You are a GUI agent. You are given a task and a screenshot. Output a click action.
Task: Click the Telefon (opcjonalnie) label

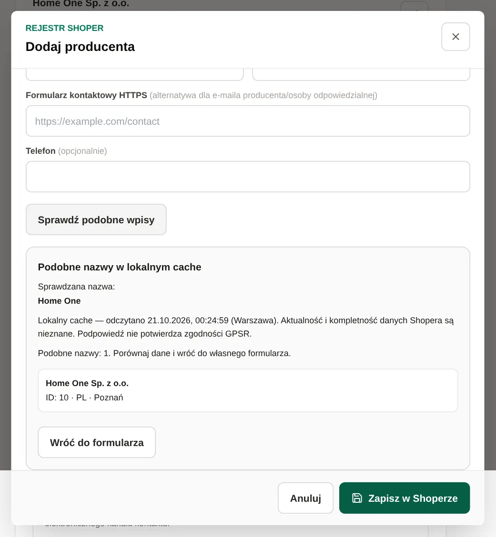[66, 151]
